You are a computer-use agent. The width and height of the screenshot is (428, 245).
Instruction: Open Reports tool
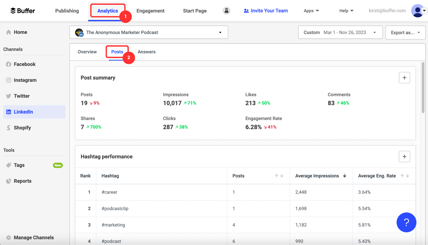tap(34, 181)
